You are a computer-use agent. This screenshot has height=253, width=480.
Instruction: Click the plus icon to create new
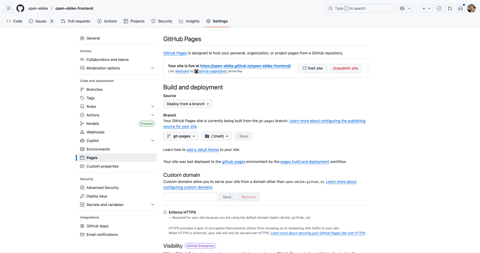(424, 8)
